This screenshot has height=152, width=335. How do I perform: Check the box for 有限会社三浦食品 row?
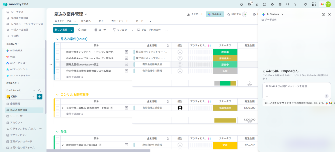point(57,108)
